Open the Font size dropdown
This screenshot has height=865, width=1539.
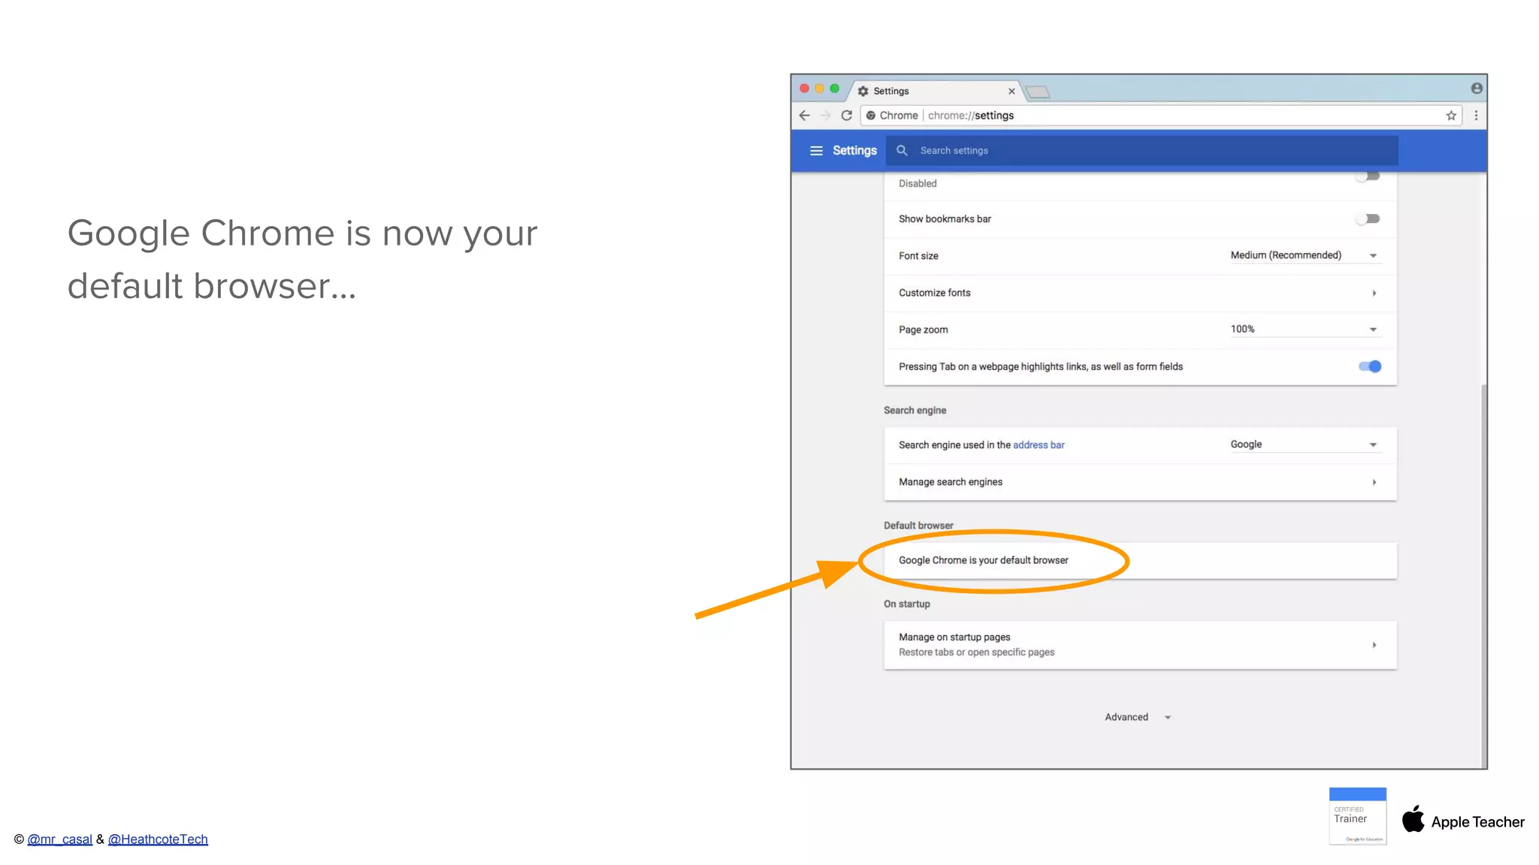[1305, 256]
